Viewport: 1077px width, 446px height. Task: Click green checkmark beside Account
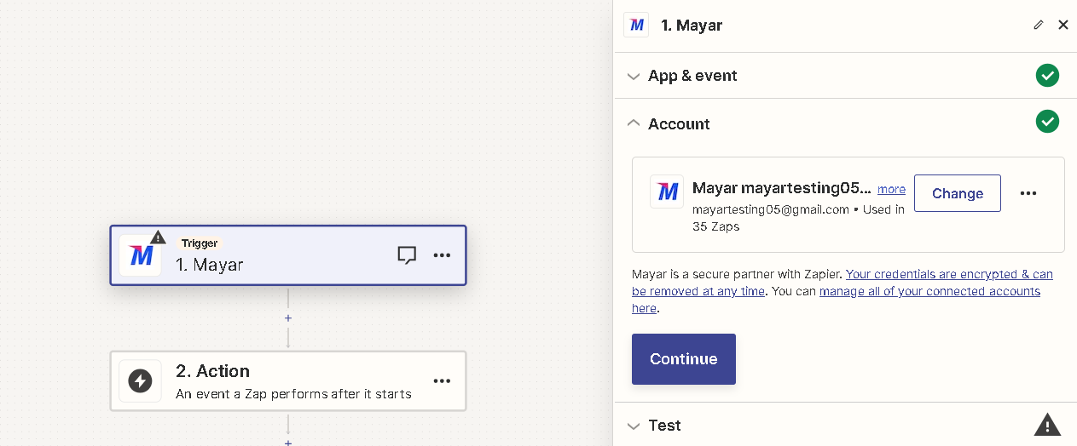[1047, 122]
